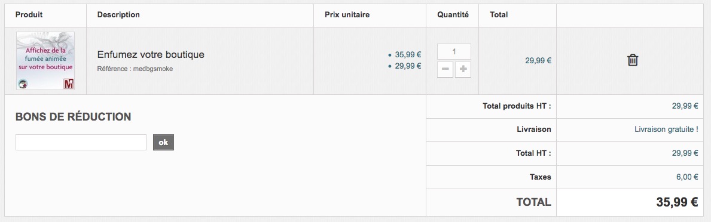
Task: Decrease quantity with the minus button
Action: click(445, 70)
